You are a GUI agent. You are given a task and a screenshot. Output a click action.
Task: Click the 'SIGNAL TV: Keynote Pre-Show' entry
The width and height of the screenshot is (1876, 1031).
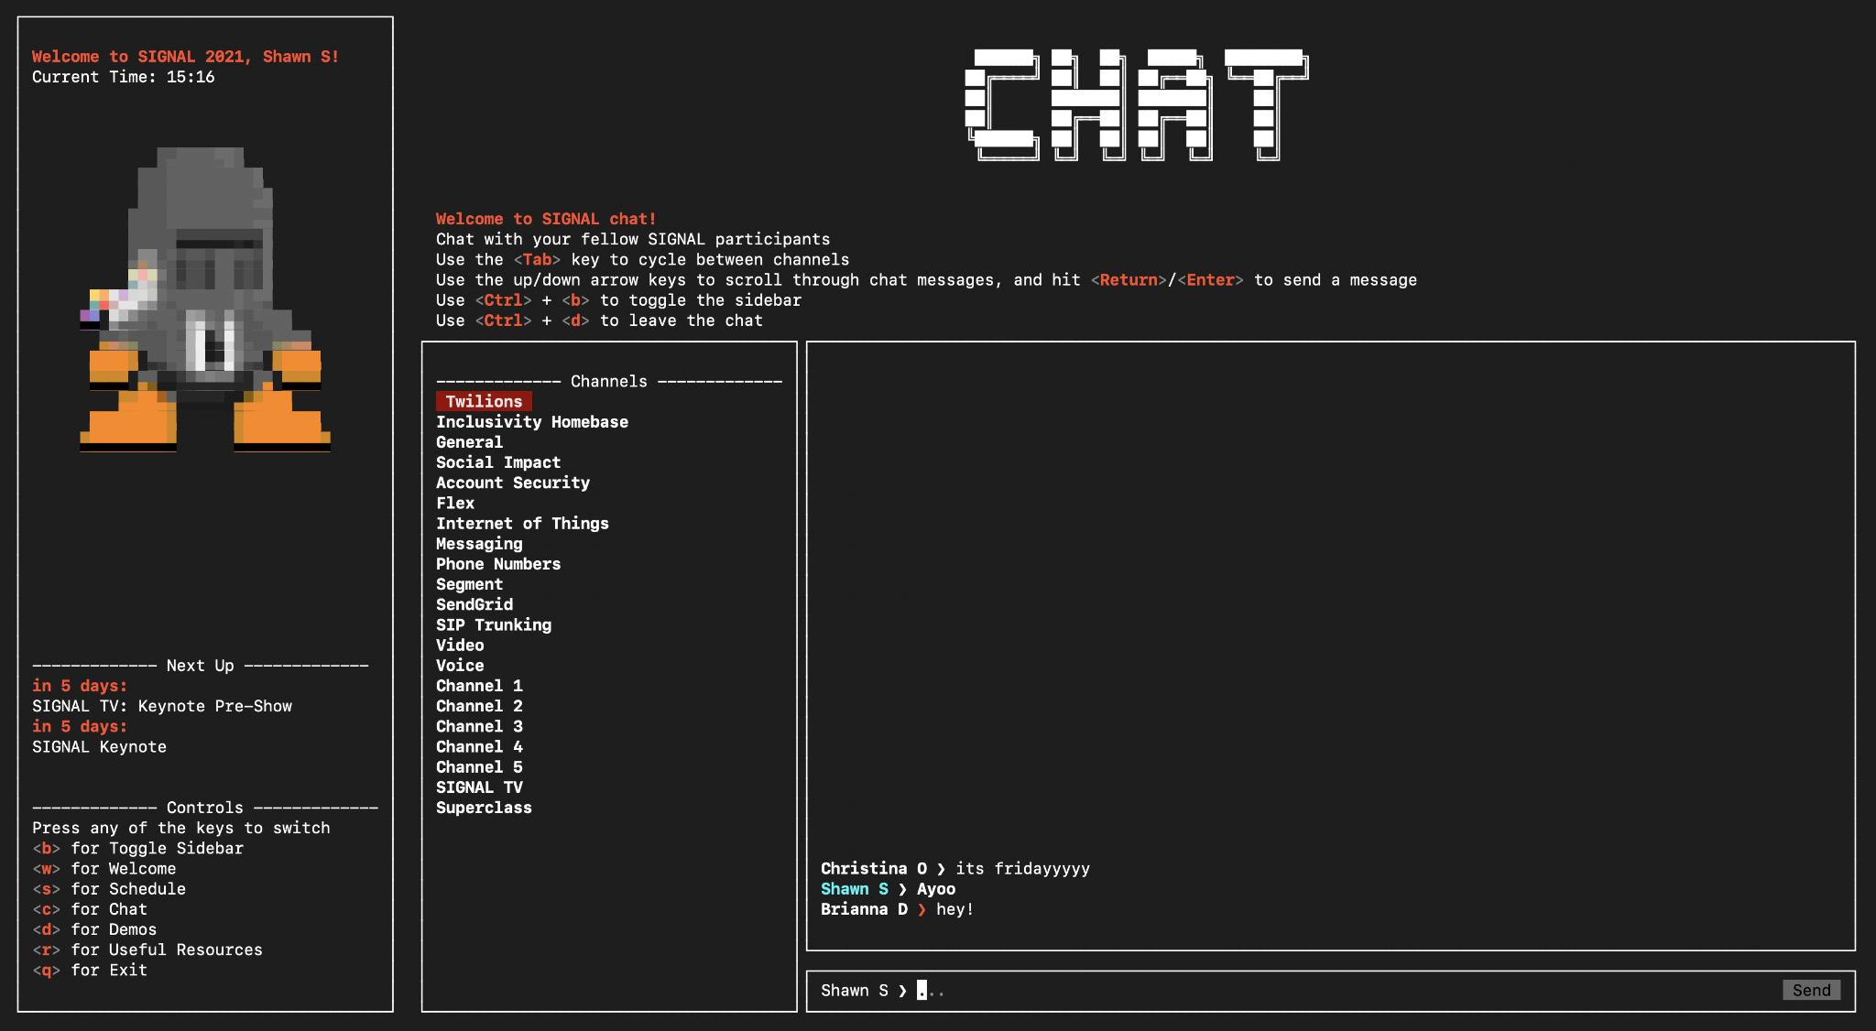pos(162,706)
